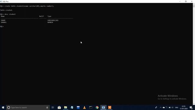Image resolution: width=195 pixels, height=110 pixels.
Task: Click the VARCHAR2(20) type value
Action: click(53, 20)
